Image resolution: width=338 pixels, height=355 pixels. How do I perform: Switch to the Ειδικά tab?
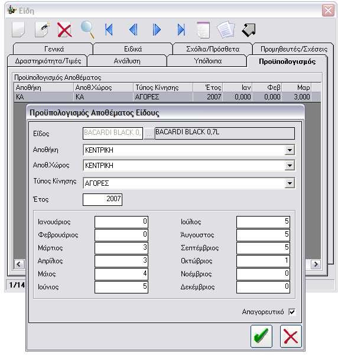[133, 49]
